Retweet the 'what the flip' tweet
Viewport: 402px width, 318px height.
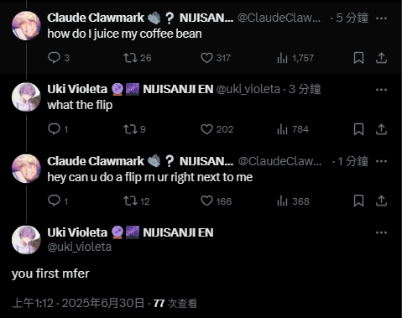click(130, 129)
